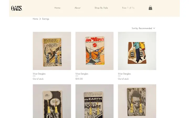This screenshot has height=118, width=189.
Task: Open the Hot Birds earrings product image
Action: 94,51
